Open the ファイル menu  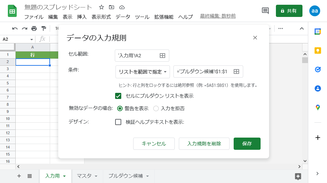pyautogui.click(x=34, y=17)
